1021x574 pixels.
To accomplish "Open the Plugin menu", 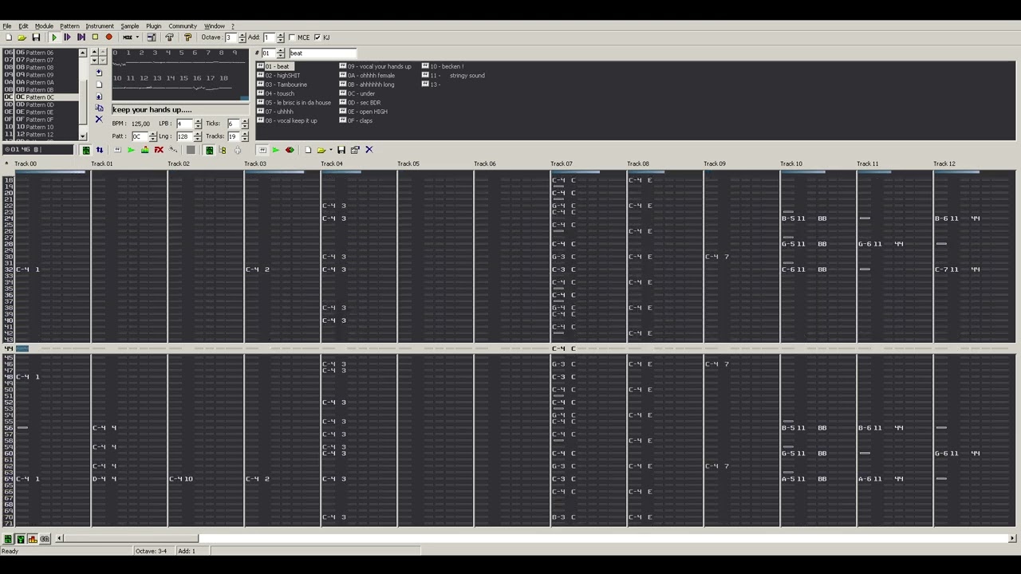I will tap(153, 26).
